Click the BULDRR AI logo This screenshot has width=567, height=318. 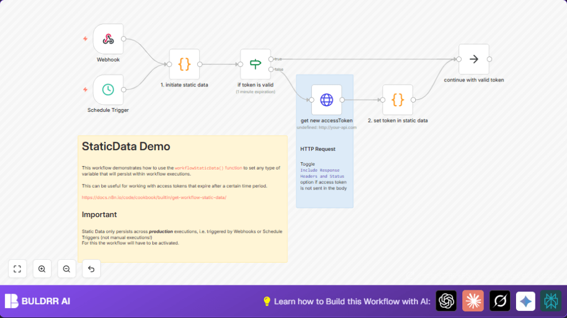point(38,301)
